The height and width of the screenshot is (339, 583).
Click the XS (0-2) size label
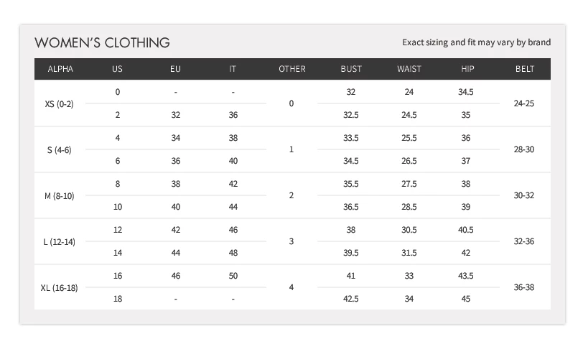click(x=59, y=103)
